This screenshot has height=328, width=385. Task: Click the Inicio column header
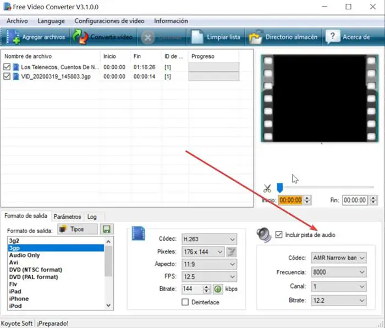115,57
